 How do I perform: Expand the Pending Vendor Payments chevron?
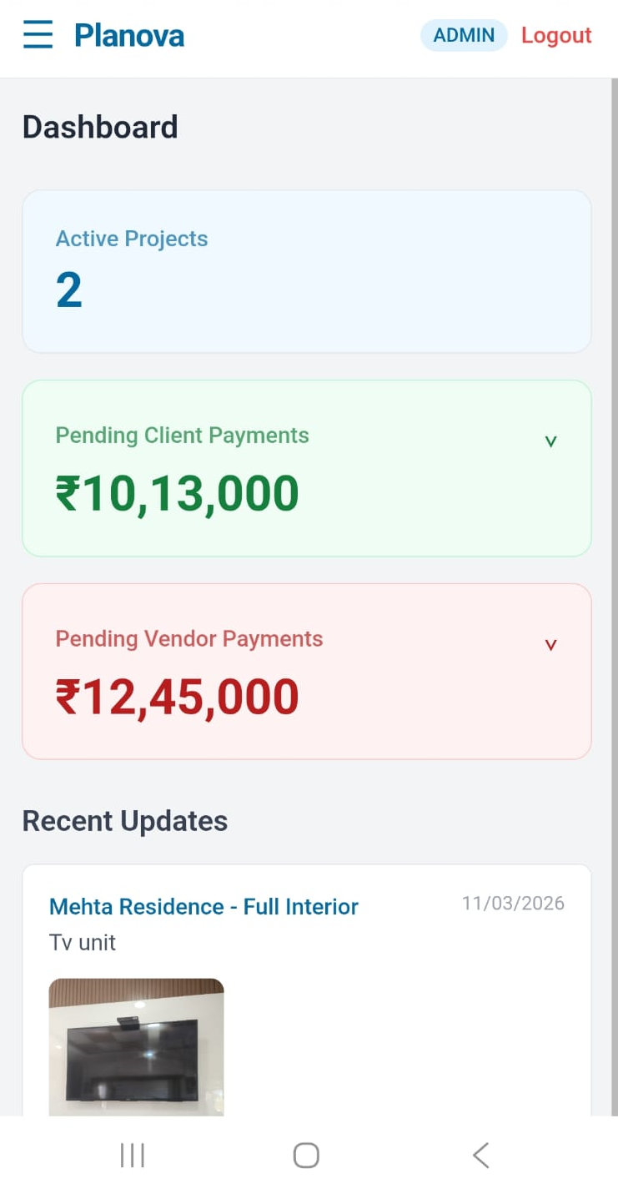[x=550, y=645]
